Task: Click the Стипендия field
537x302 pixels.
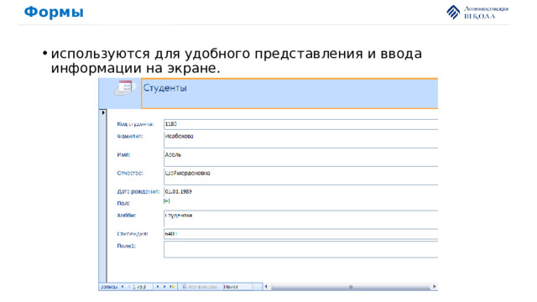Action: click(x=300, y=234)
